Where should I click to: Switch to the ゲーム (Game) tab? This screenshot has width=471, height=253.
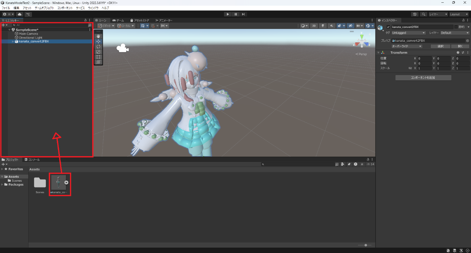coord(118,20)
